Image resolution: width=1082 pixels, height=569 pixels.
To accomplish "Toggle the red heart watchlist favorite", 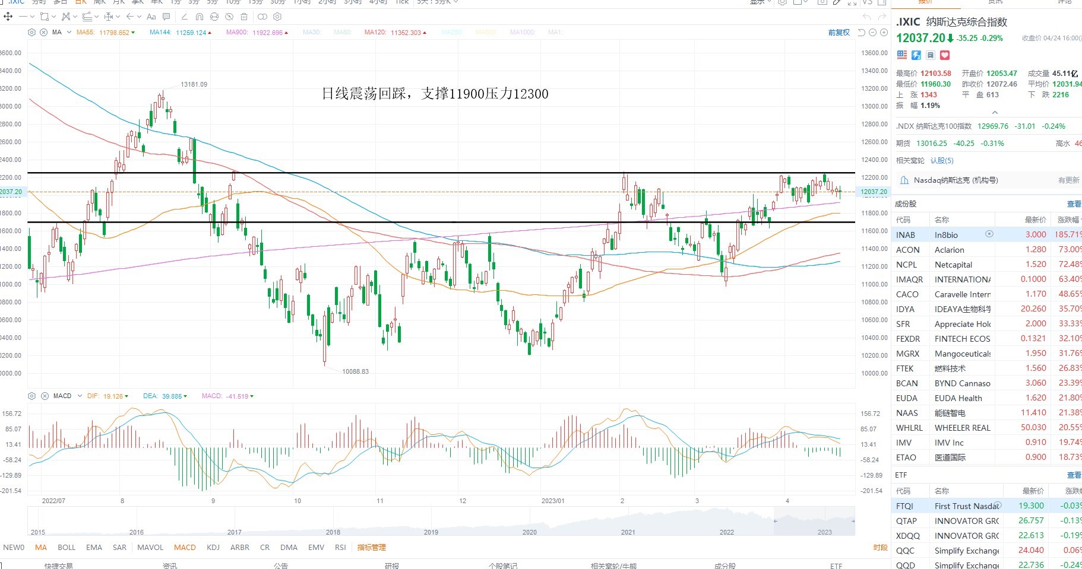I will click(x=945, y=55).
